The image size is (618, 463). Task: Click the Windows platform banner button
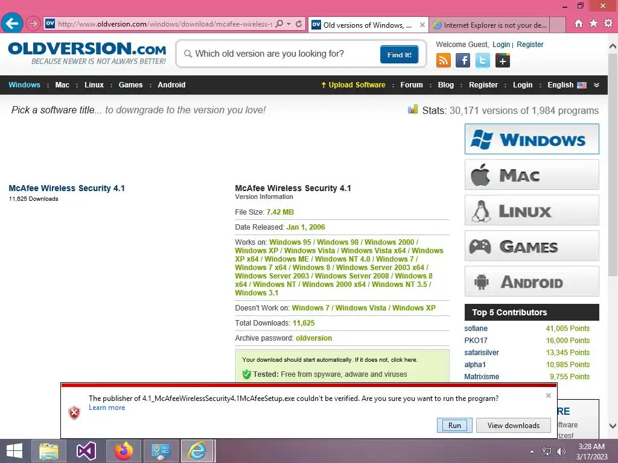(532, 139)
